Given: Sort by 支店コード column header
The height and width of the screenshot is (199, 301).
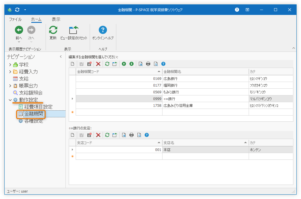Looking at the screenshot, I should [119, 143].
